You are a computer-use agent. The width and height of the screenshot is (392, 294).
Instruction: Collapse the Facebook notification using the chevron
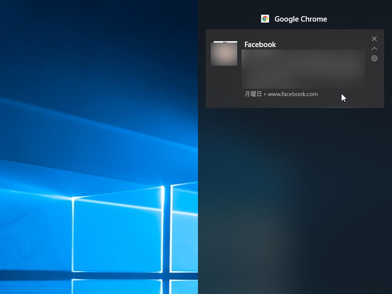coord(374,49)
